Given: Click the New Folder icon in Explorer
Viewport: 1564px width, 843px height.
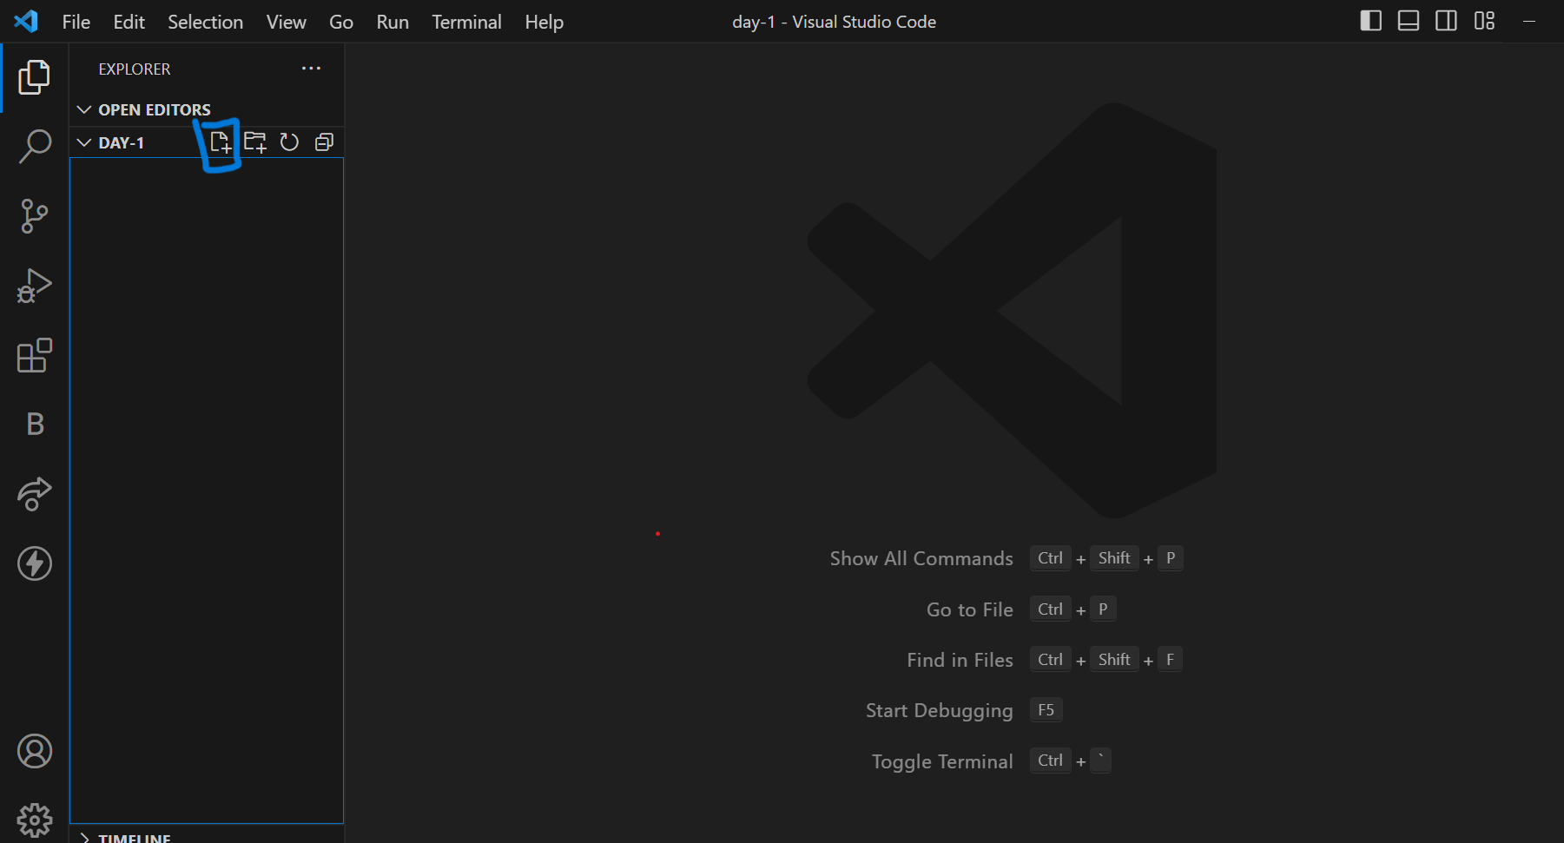Looking at the screenshot, I should coord(254,142).
